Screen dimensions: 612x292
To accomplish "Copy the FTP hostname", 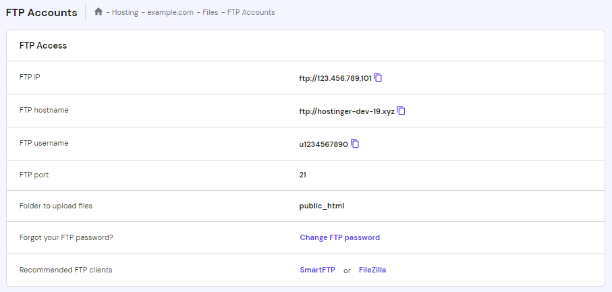I will click(x=401, y=110).
